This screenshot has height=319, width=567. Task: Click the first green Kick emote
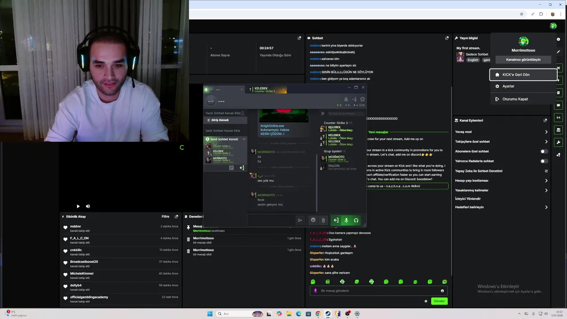[313, 282]
